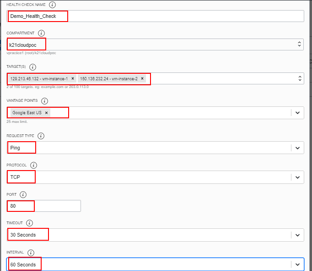Image resolution: width=312 pixels, height=271 pixels.
Task: Open the Interval dropdown menu
Action: pos(297,265)
